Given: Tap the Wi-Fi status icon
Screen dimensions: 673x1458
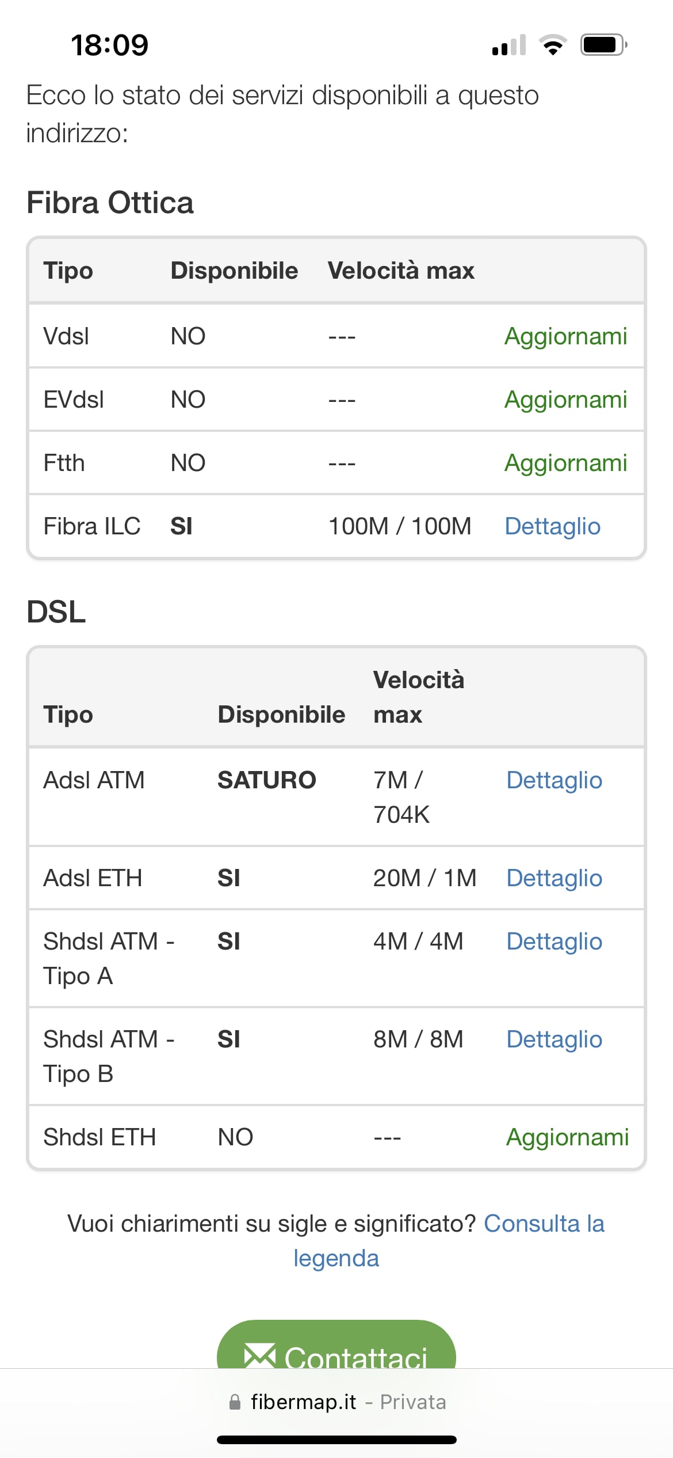Looking at the screenshot, I should [x=553, y=45].
